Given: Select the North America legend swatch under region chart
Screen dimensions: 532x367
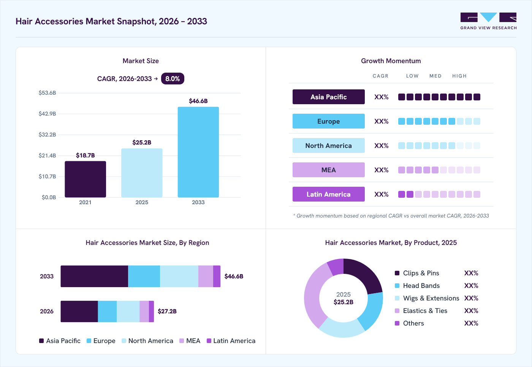Looking at the screenshot, I should pos(124,341).
